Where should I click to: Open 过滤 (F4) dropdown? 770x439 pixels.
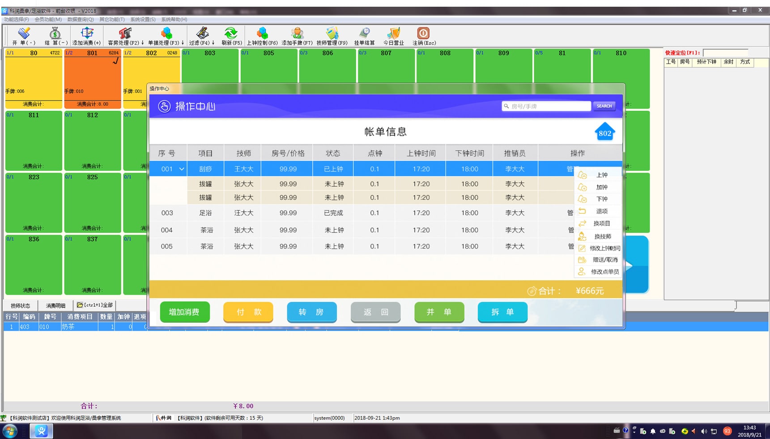(202, 36)
